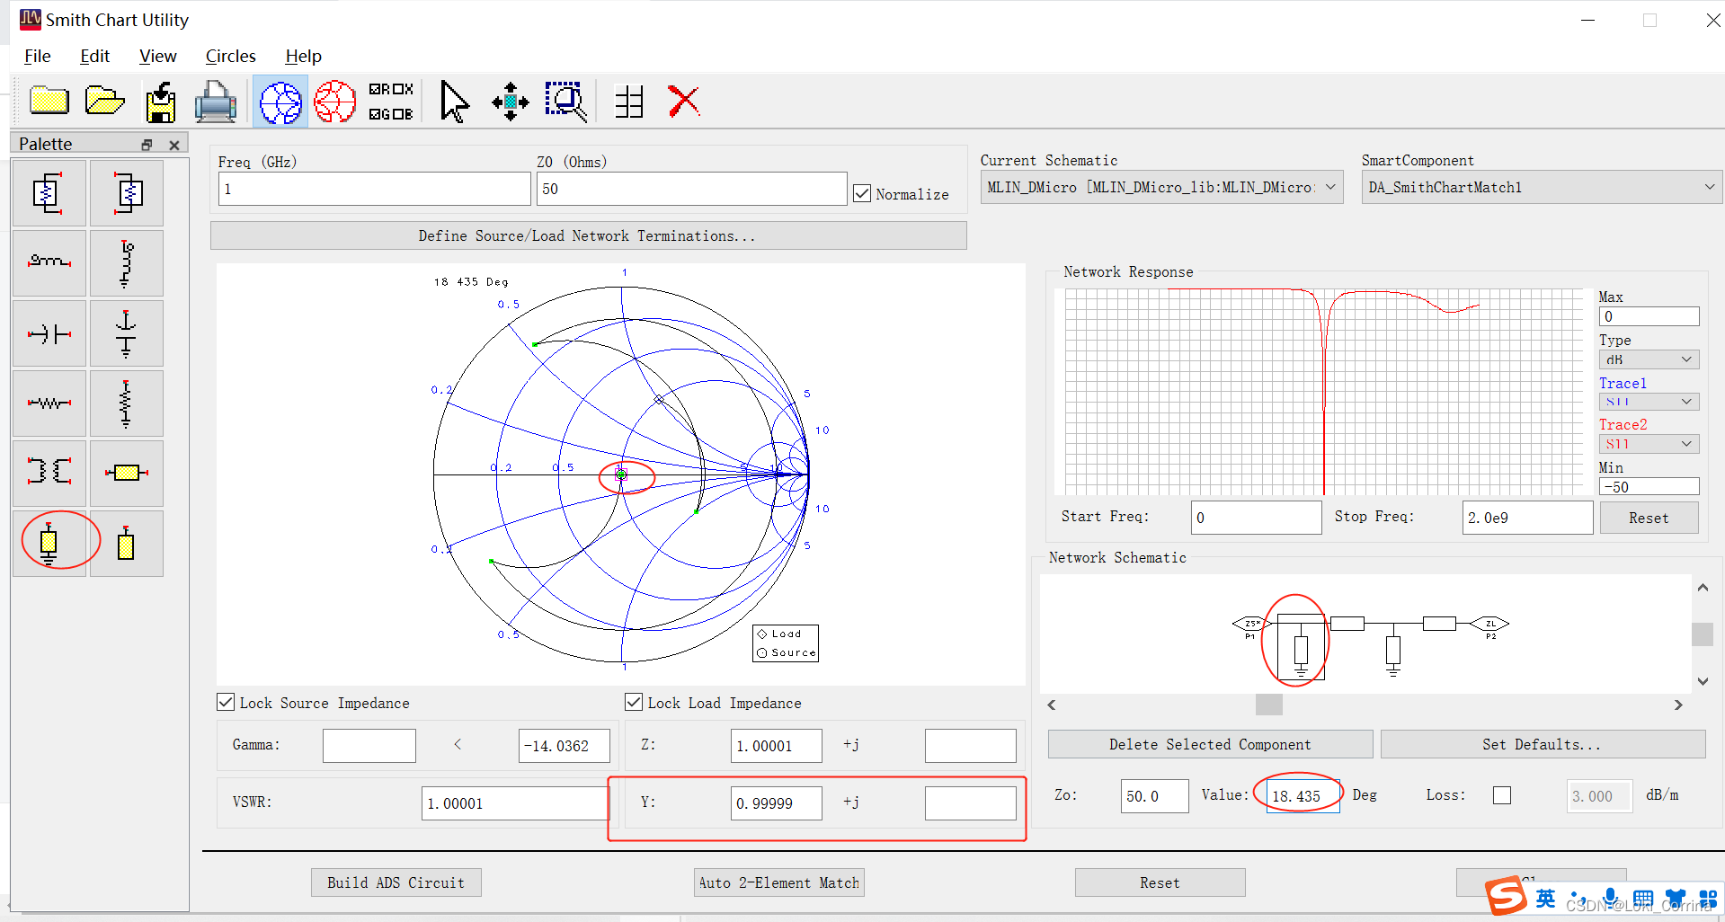1725x922 pixels.
Task: Select the blue impedance Smith chart icon
Action: 280,102
